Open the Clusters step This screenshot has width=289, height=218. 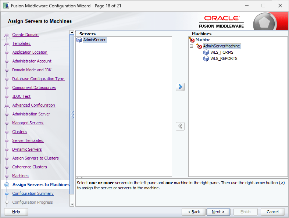click(x=19, y=132)
